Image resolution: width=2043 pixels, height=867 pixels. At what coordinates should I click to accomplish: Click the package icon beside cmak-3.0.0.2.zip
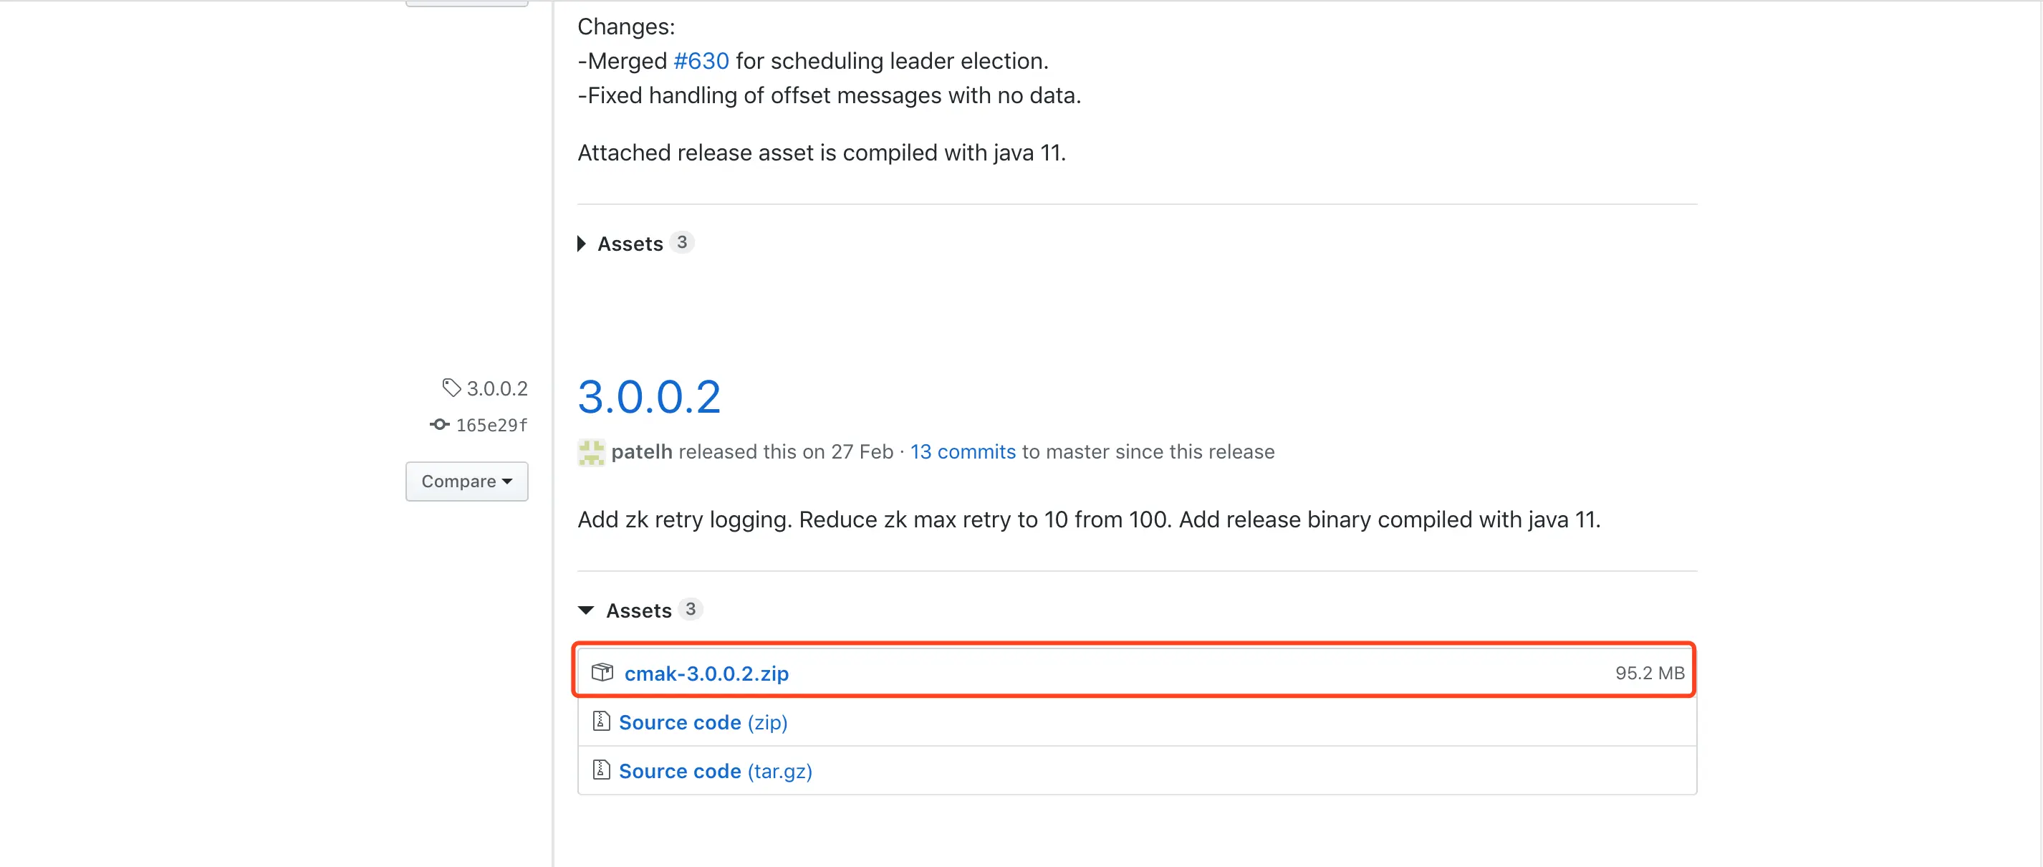coord(602,673)
